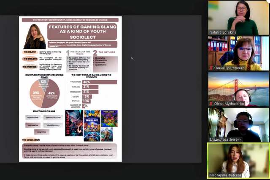This screenshot has height=180, width=270.
Task: Select Natalia Sorokina's video tile
Action: (x=238, y=18)
